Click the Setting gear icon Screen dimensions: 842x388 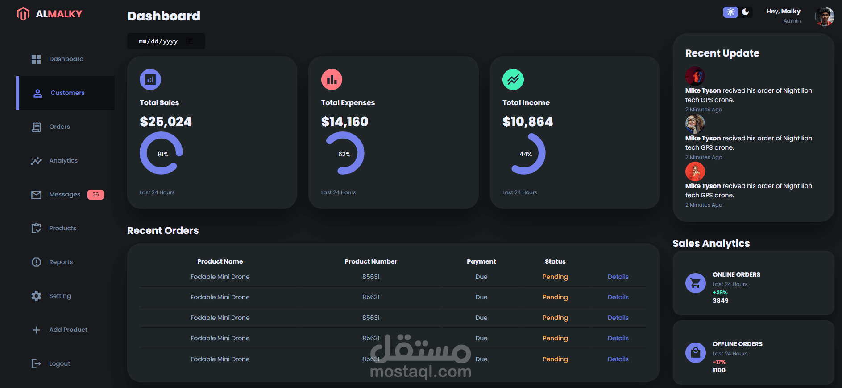37,296
